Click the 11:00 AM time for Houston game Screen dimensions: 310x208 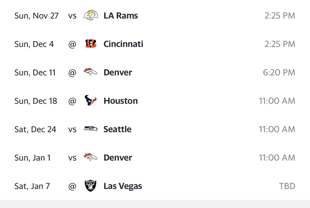277,101
